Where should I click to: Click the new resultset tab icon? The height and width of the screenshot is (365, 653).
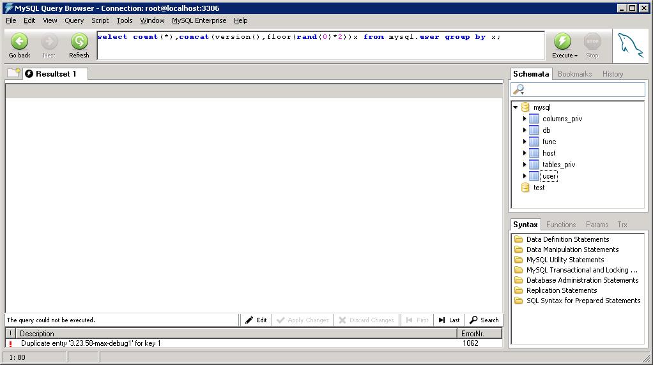(14, 73)
